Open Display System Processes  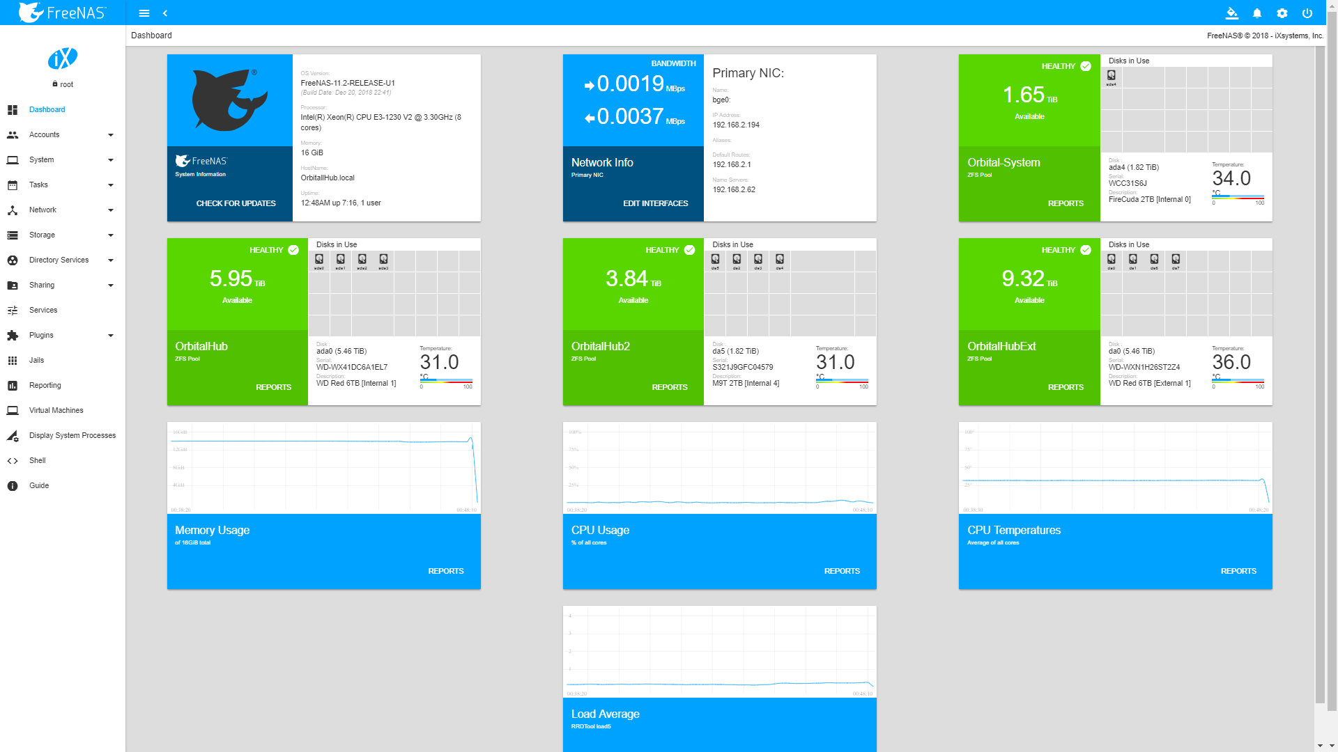point(63,436)
